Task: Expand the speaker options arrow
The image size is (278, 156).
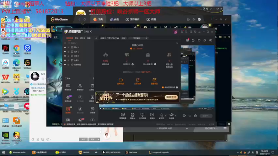Action: pos(175,115)
